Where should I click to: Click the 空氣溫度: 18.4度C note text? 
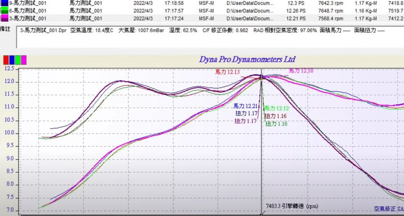pos(91,30)
